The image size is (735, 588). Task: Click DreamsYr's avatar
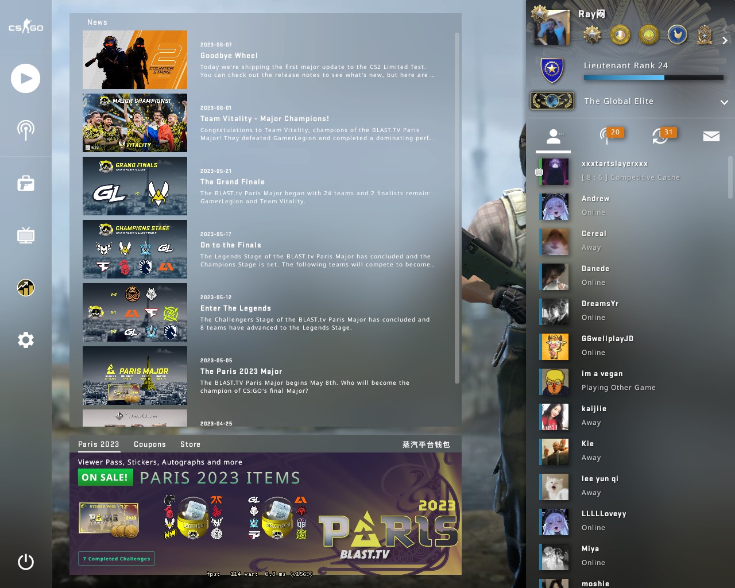point(555,311)
